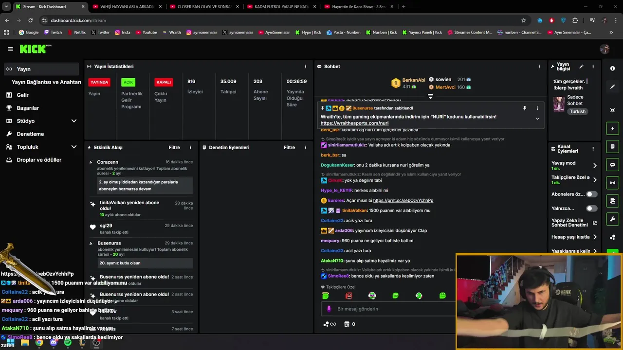Click the AÇIK partner program badge

coord(128,82)
